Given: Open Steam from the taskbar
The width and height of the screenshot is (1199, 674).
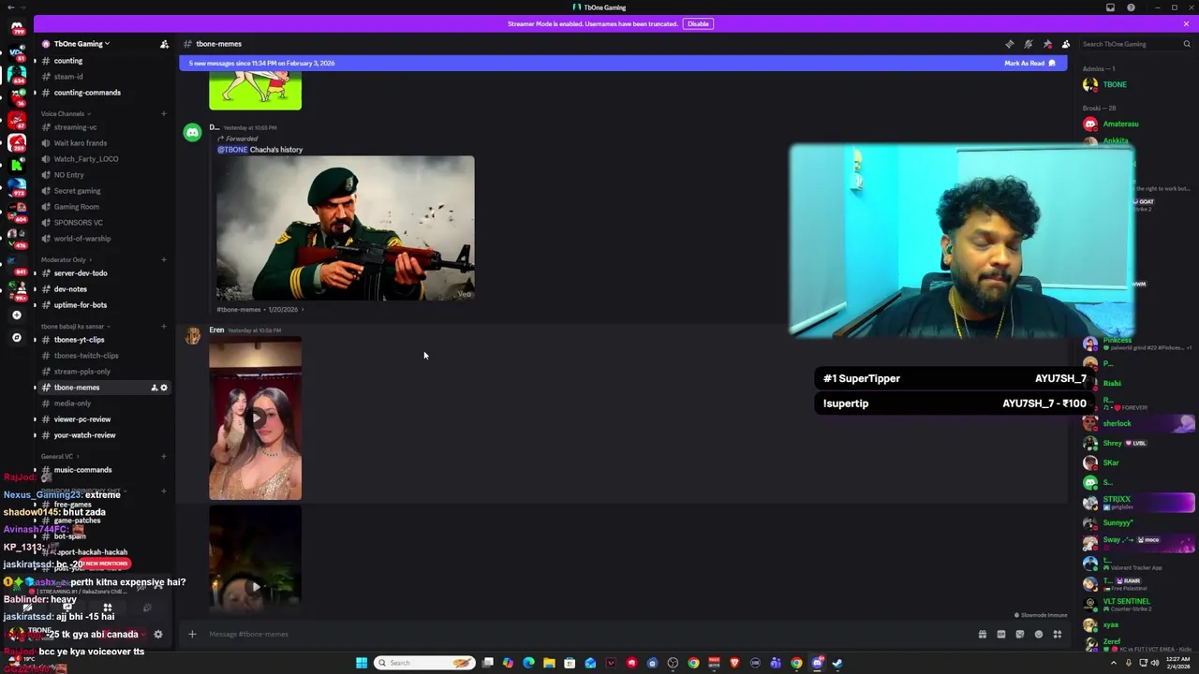Looking at the screenshot, I should [837, 664].
